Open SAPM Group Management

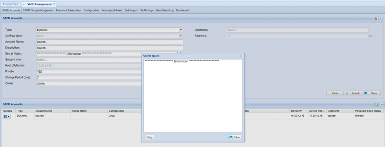[38, 10]
